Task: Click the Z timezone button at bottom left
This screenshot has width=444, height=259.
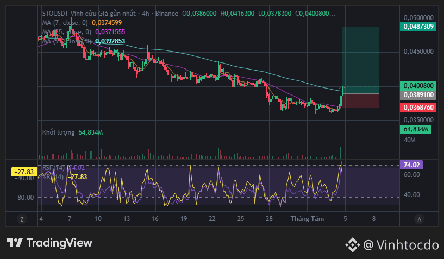Action: (22, 219)
